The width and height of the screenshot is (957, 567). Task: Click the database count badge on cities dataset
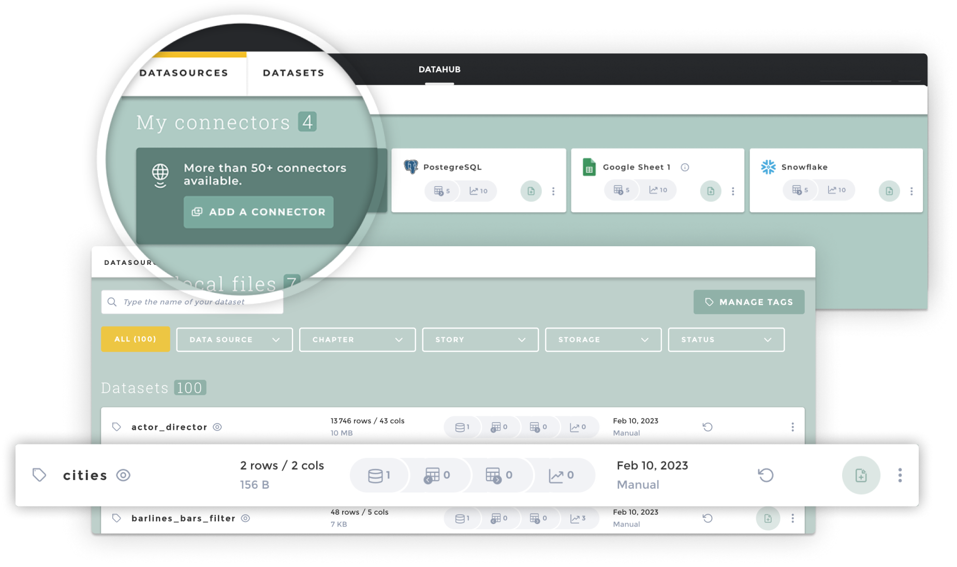(x=379, y=475)
